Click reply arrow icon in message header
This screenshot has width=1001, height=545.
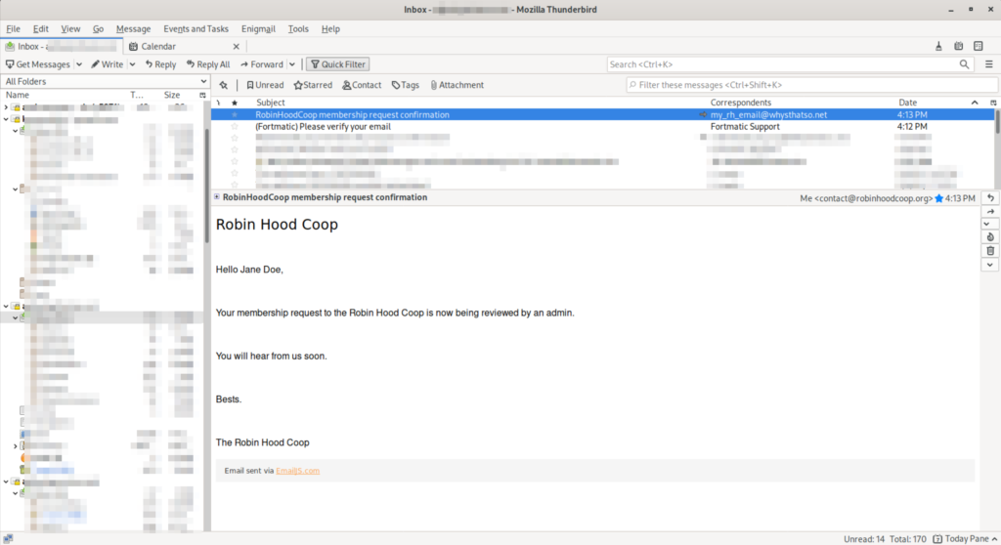[990, 198]
